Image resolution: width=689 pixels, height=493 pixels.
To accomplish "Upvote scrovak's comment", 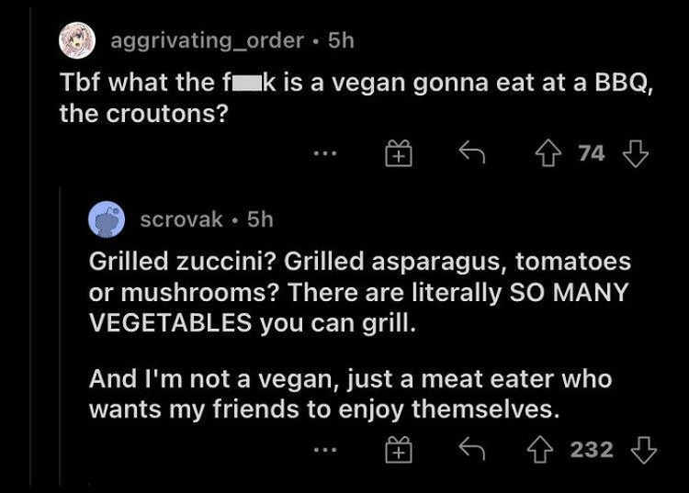I will tap(539, 450).
